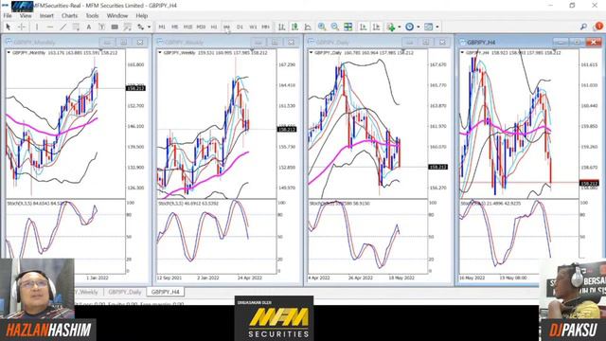Zoom in on the chart

[x=322, y=27]
